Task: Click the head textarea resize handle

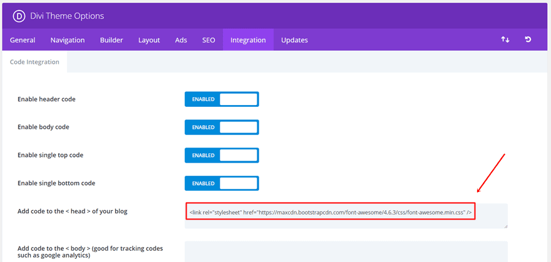Action: click(505, 225)
